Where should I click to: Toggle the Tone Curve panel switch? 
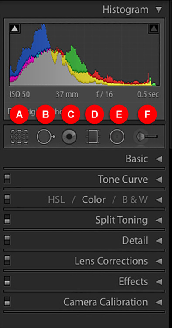pos(7,179)
